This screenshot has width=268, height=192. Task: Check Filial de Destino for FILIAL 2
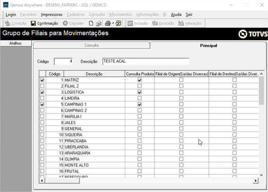[234, 86]
